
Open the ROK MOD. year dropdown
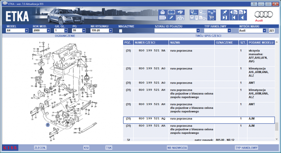coord(48,31)
